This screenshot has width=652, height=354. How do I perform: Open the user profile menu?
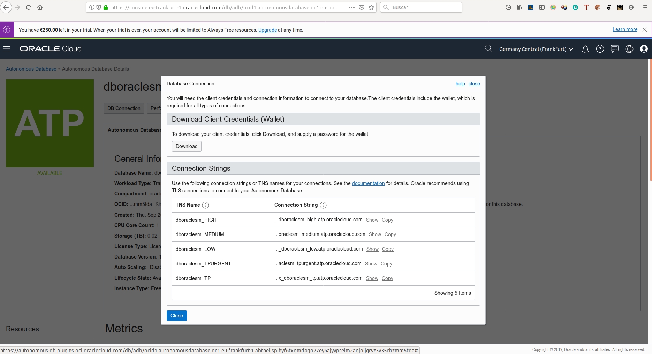coord(644,49)
